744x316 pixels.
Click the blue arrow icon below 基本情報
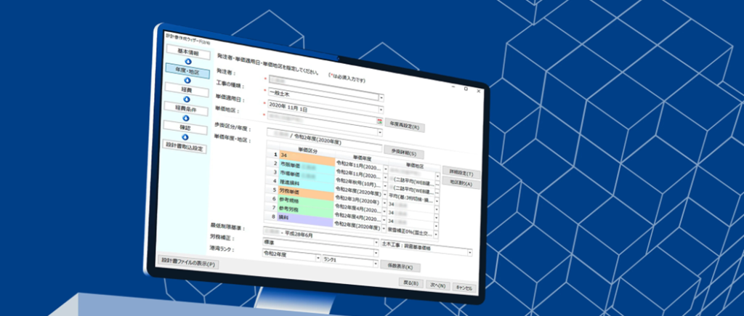tap(187, 62)
